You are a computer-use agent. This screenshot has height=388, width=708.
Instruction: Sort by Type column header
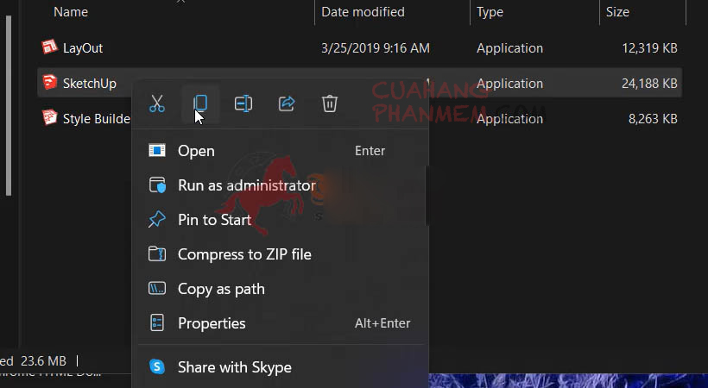click(x=490, y=12)
